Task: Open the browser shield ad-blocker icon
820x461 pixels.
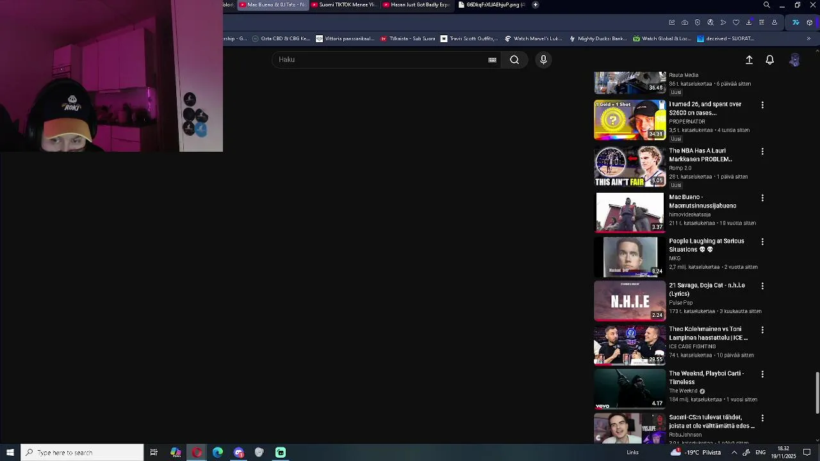Action: click(x=698, y=22)
